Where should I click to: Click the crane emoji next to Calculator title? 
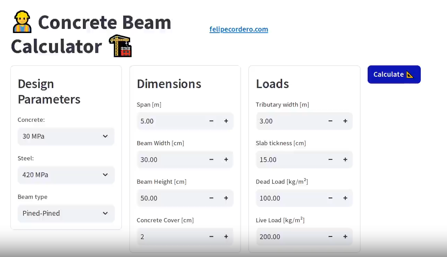(x=120, y=45)
